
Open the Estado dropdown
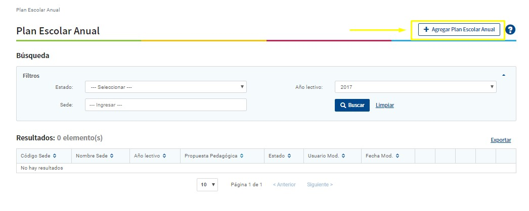point(165,87)
